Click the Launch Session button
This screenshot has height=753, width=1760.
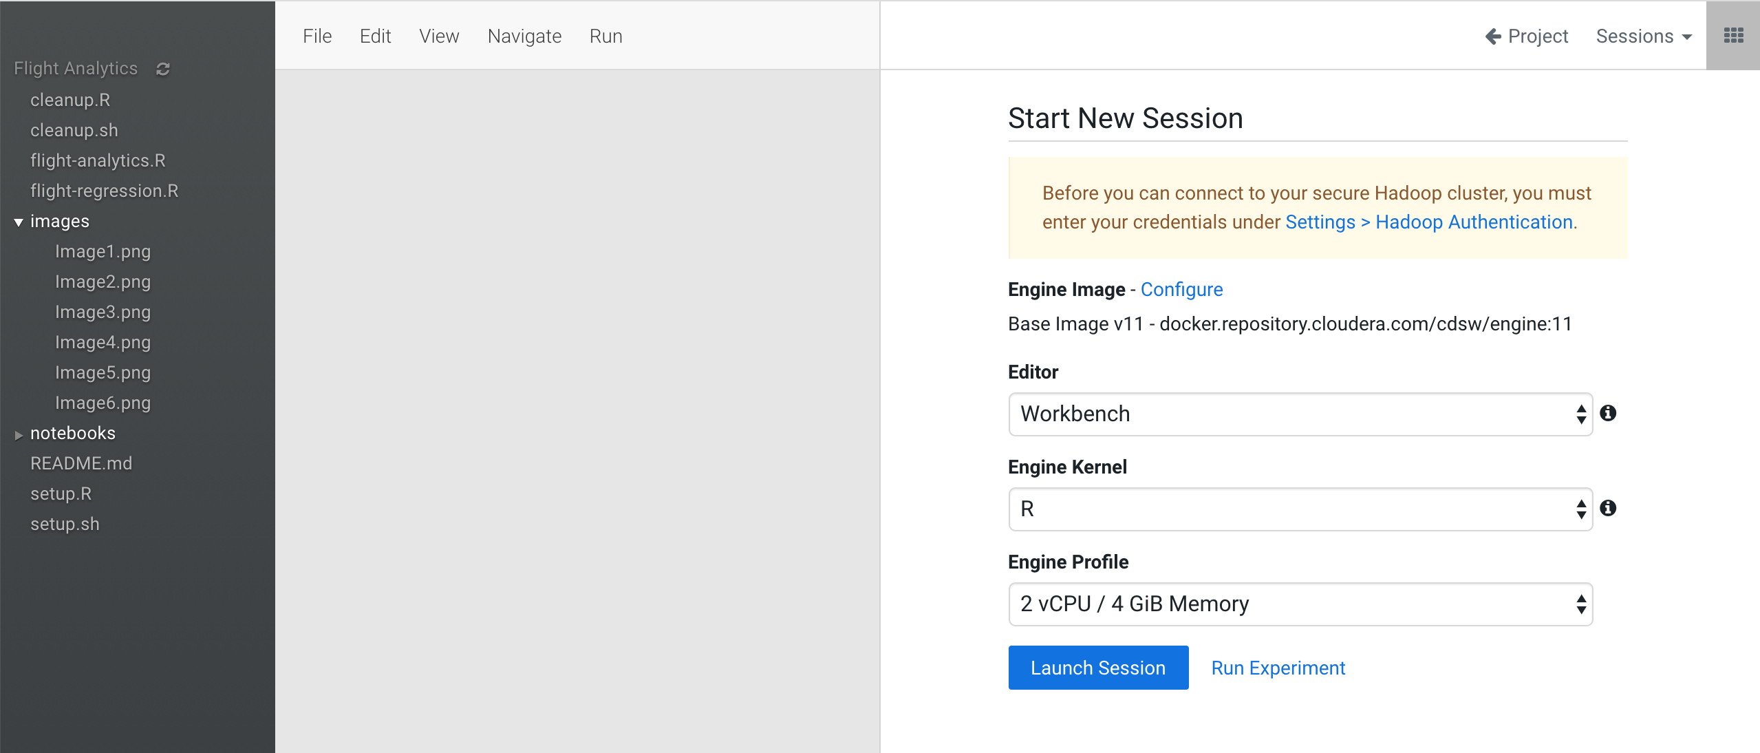[x=1098, y=668]
